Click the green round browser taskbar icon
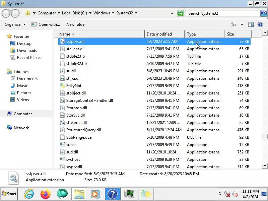Screen dimensions: 268x201 coord(62,194)
